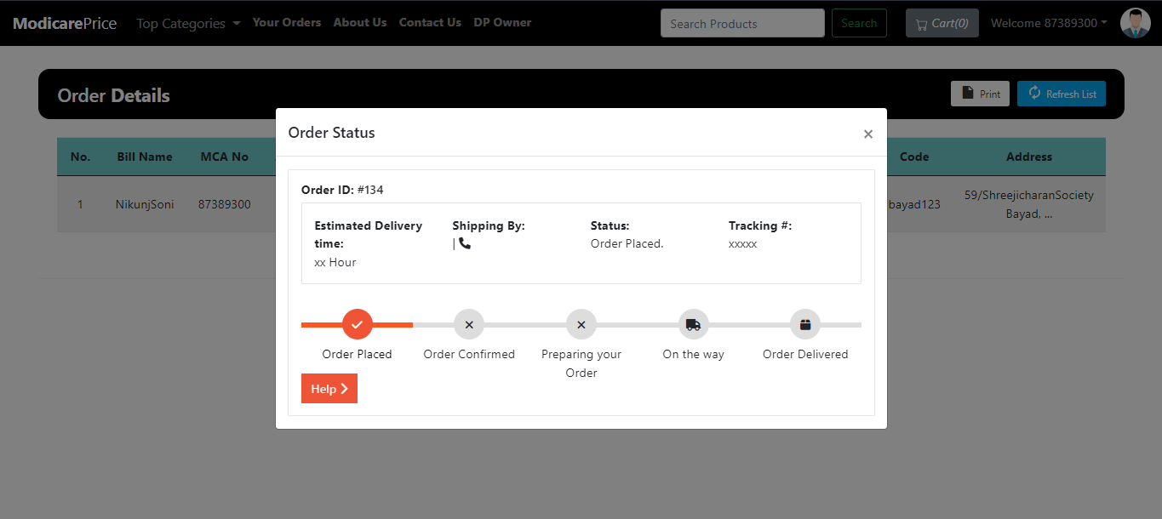This screenshot has height=519, width=1162.
Task: Click the xx Hour delivery time value
Action: (x=335, y=262)
